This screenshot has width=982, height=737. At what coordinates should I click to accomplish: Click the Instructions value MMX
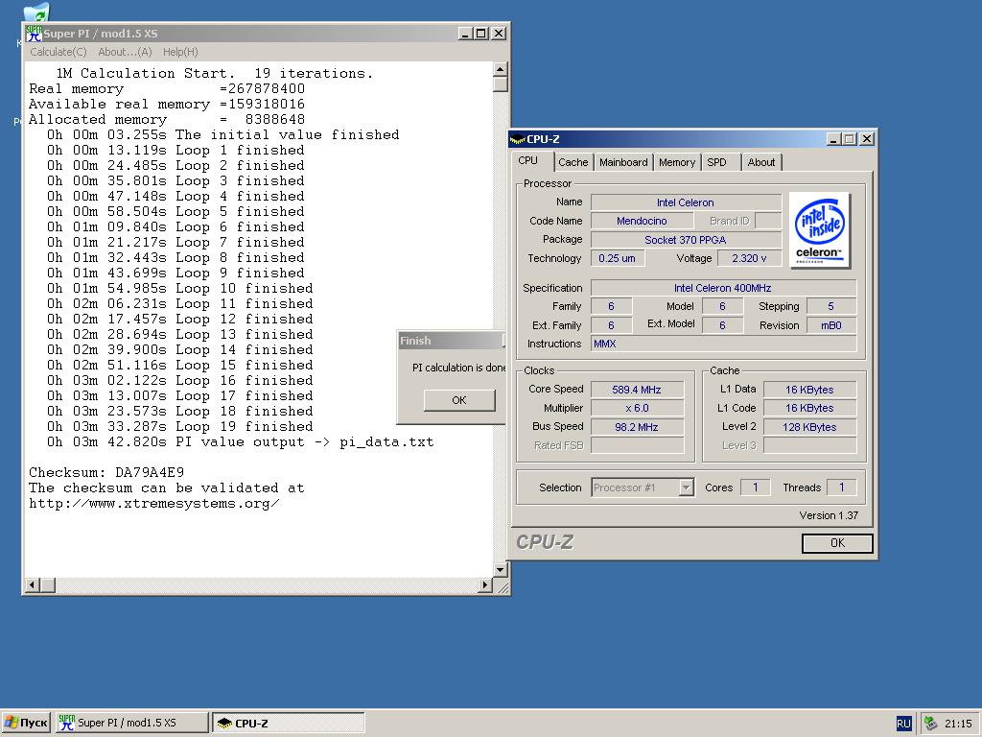point(723,344)
